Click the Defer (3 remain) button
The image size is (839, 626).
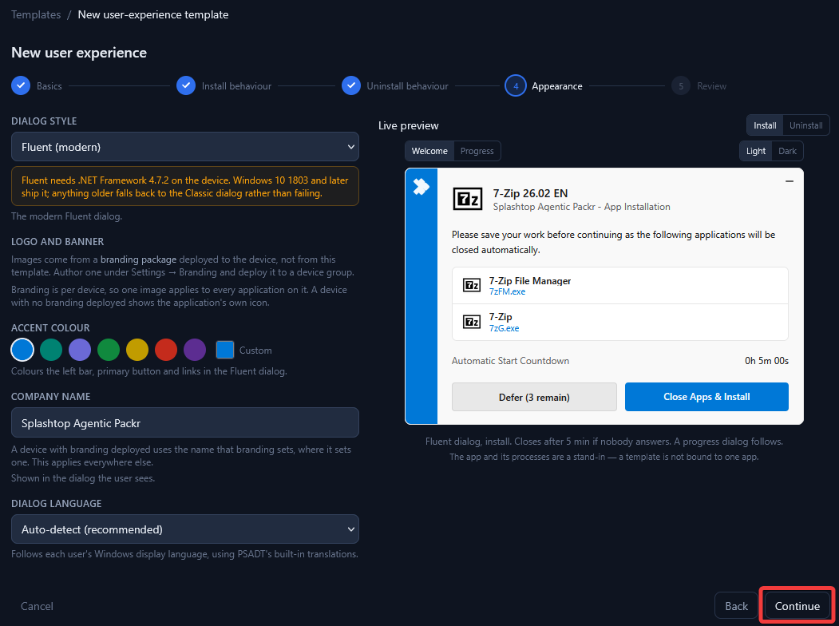[x=534, y=397]
